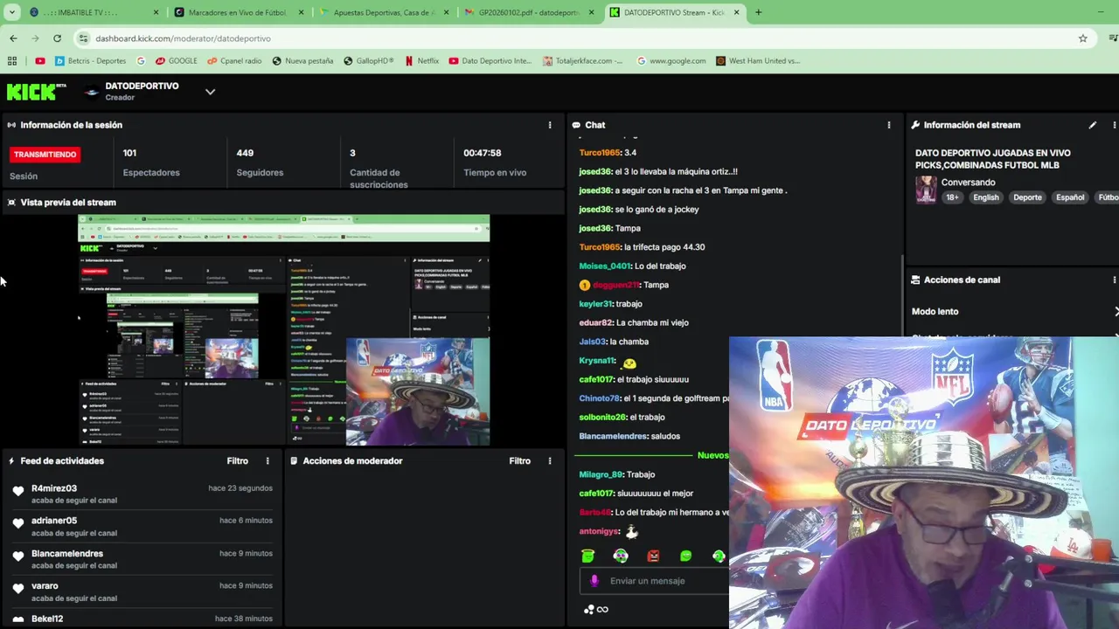Image resolution: width=1119 pixels, height=629 pixels.
Task: Open the Netflix bookmark
Action: pos(421,61)
